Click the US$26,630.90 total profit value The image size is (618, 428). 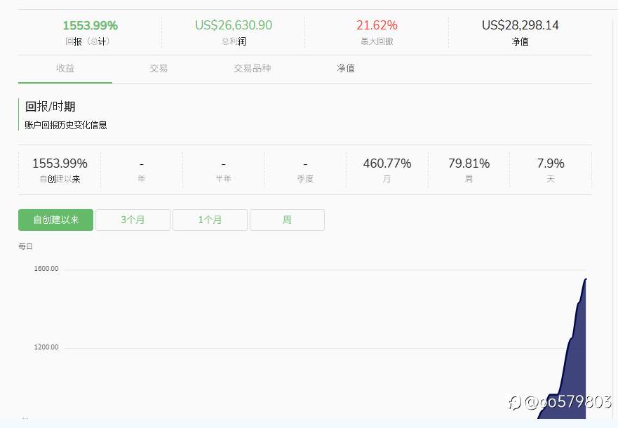[x=234, y=25]
